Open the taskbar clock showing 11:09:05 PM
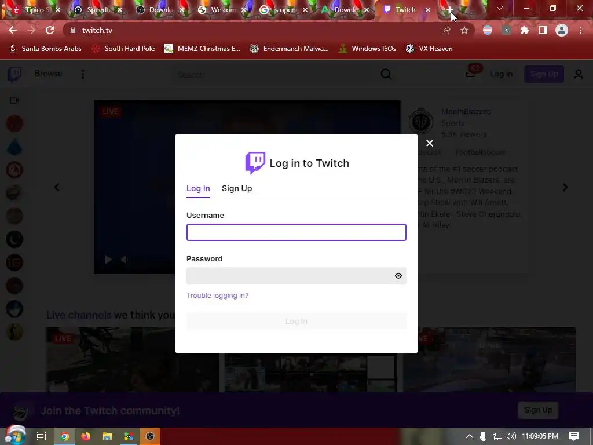Viewport: 593px width, 445px height. coord(540,436)
